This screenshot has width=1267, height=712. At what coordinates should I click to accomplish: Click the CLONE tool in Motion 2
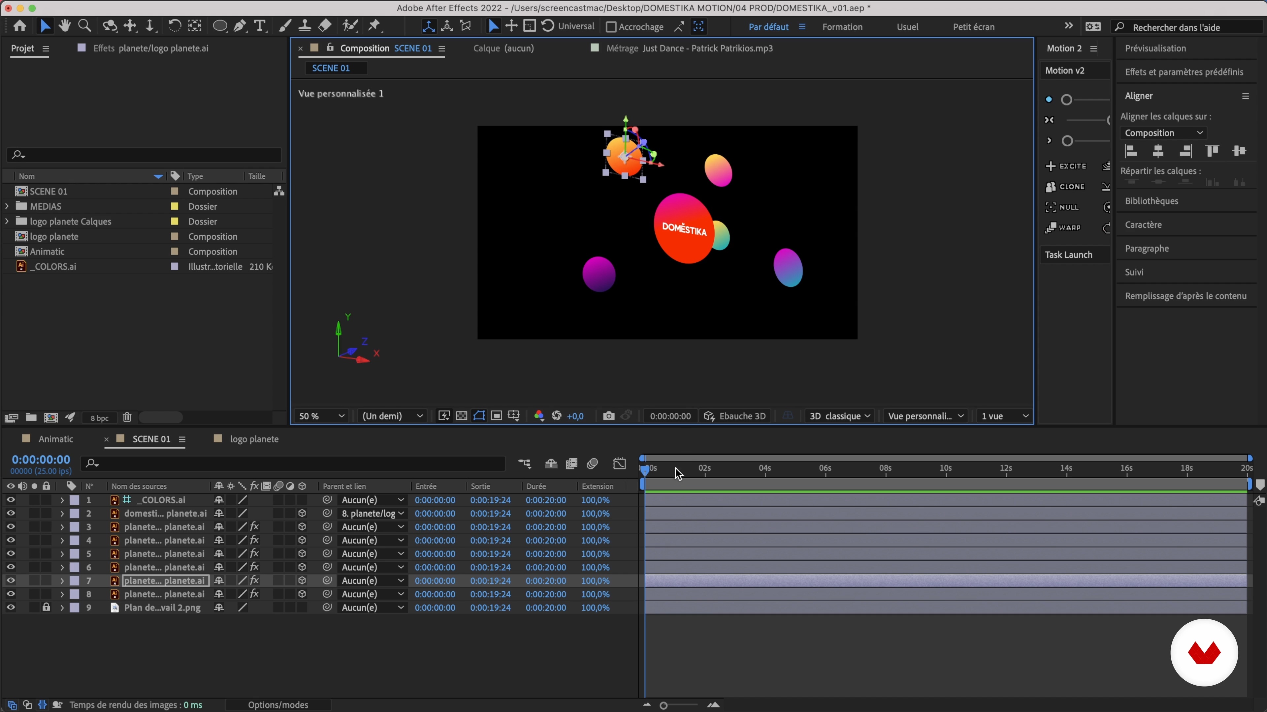pos(1065,187)
